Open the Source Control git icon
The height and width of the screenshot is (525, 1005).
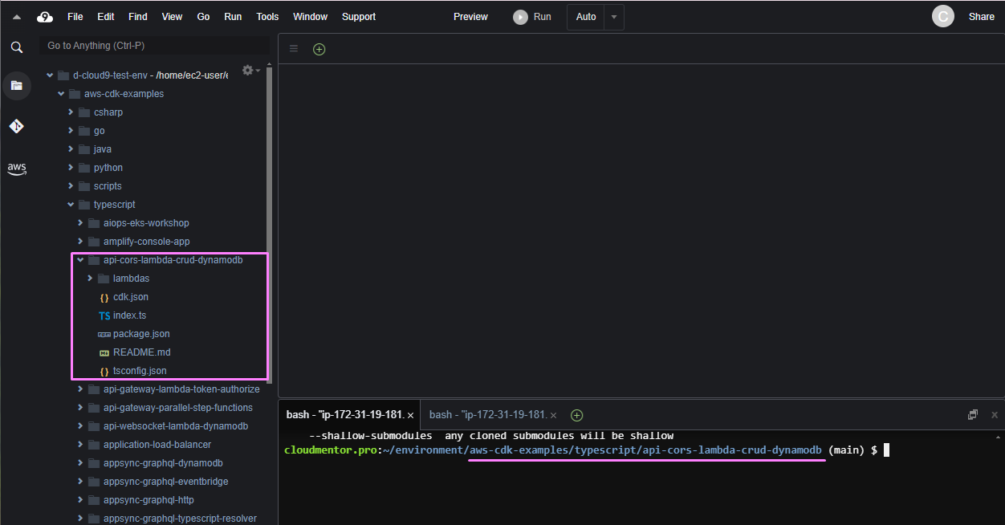coord(17,126)
